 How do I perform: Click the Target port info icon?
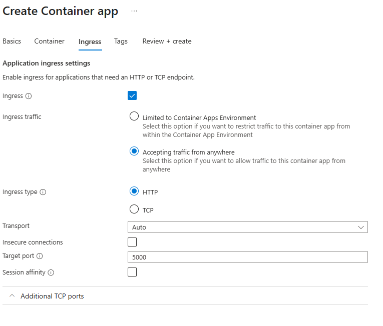pos(40,256)
